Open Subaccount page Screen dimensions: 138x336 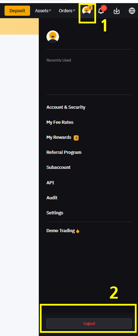click(58, 167)
